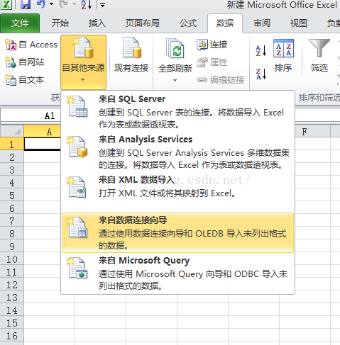Click the 属性 properties button
The width and height of the screenshot is (340, 345).
coord(212,62)
